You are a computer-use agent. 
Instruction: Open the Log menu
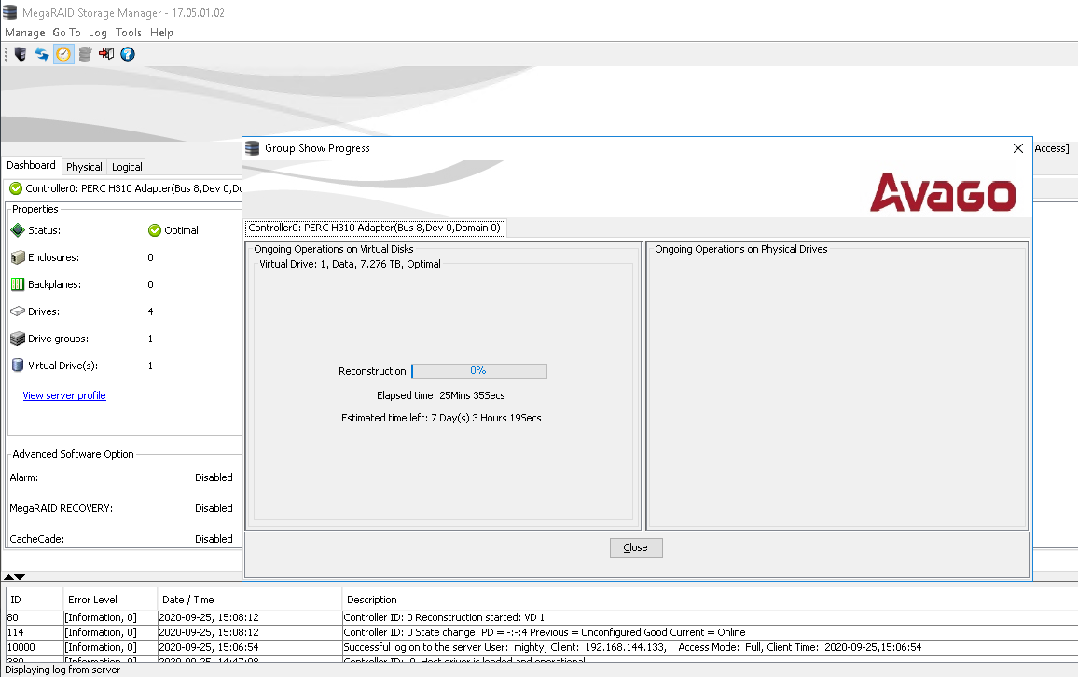coord(98,33)
